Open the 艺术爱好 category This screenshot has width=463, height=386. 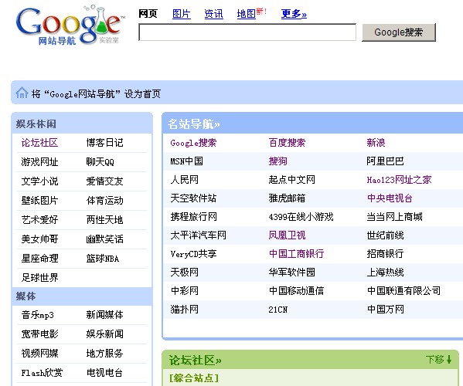39,220
